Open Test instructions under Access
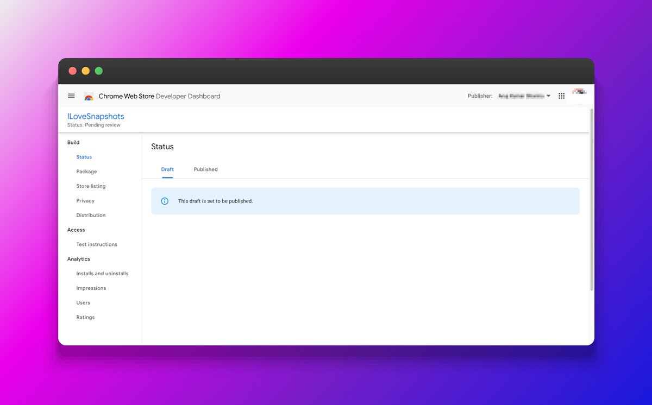 click(97, 244)
